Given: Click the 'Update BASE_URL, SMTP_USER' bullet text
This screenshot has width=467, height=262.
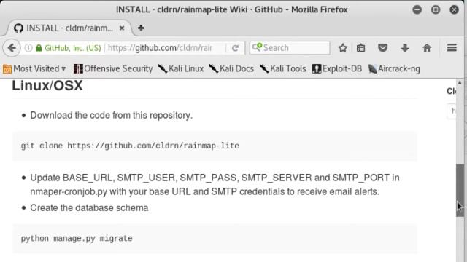Looking at the screenshot, I should click(215, 184).
